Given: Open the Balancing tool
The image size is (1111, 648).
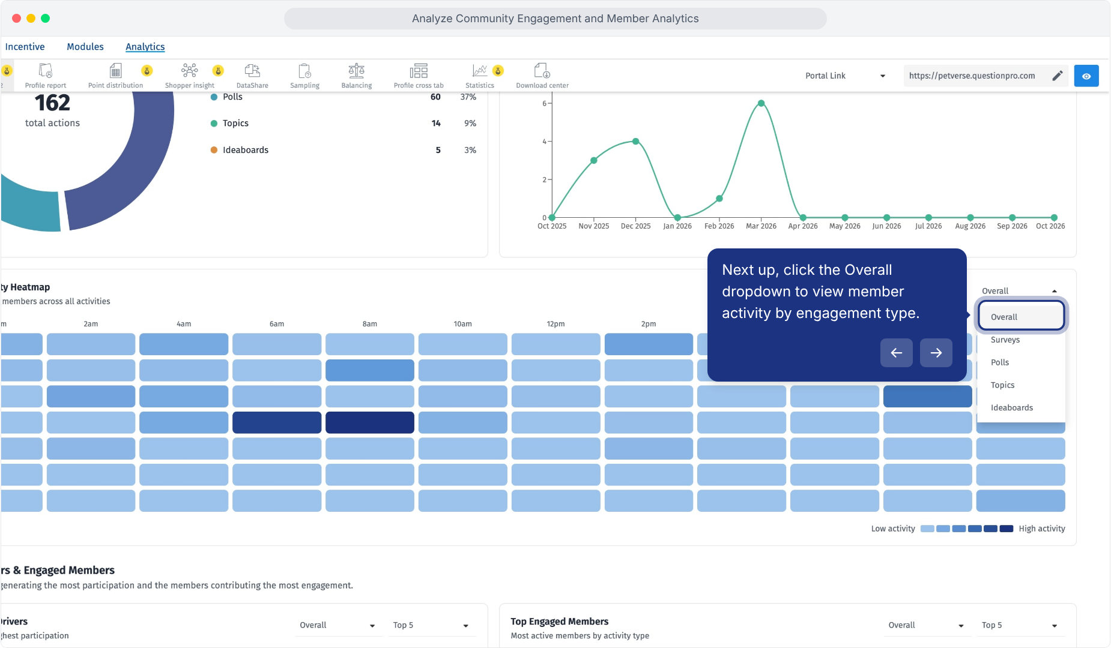Looking at the screenshot, I should [x=357, y=76].
